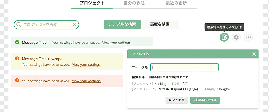Viewport: 269px width, 112px height.
Task: Close the フィルタ名 dialog
Action: pyautogui.click(x=254, y=54)
